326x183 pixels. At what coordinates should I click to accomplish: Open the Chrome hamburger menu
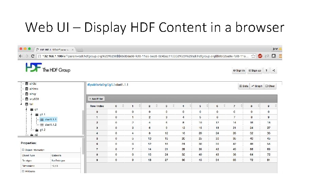pos(280,56)
